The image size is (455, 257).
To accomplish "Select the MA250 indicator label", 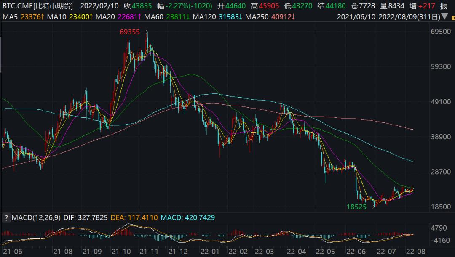I will pos(257,17).
